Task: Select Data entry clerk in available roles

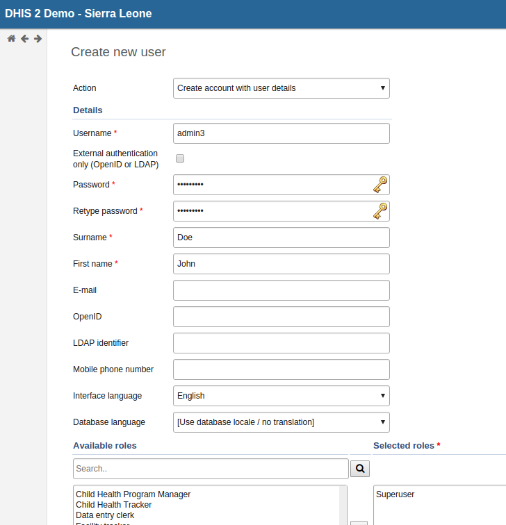Action: coord(105,515)
